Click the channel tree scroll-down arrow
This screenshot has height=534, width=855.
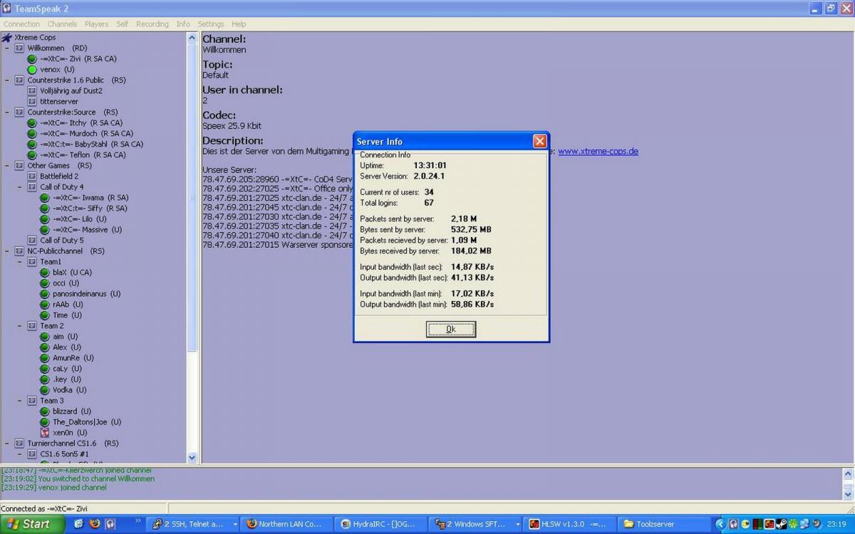(x=192, y=458)
